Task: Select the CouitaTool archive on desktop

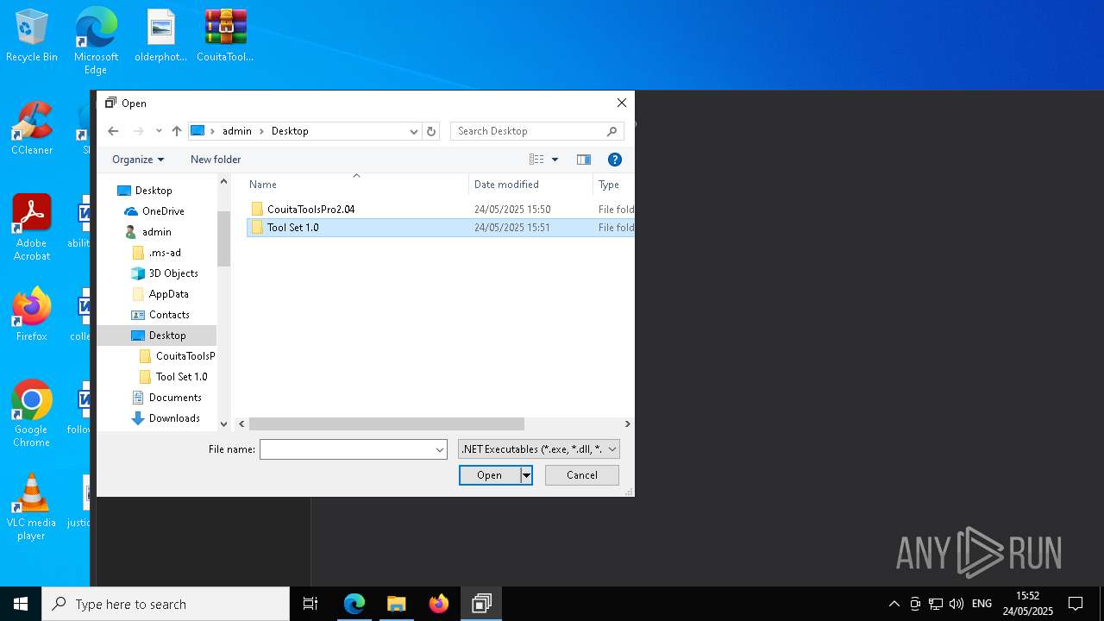Action: click(225, 36)
